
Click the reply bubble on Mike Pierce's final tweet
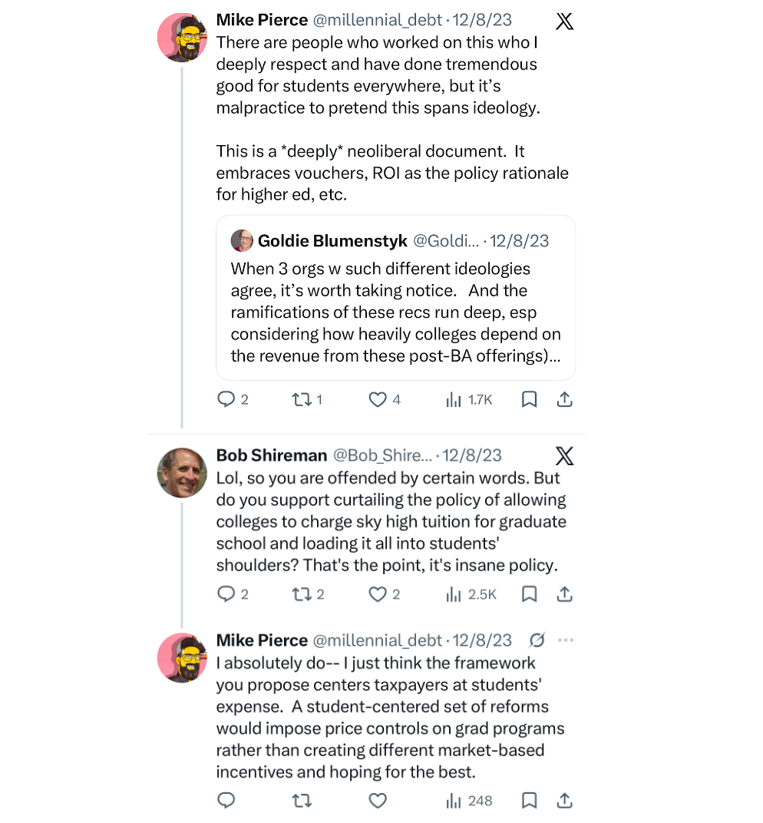(226, 800)
